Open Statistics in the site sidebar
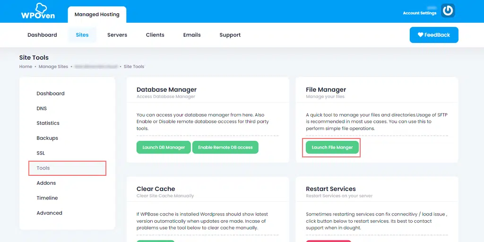The height and width of the screenshot is (242, 484). point(48,123)
